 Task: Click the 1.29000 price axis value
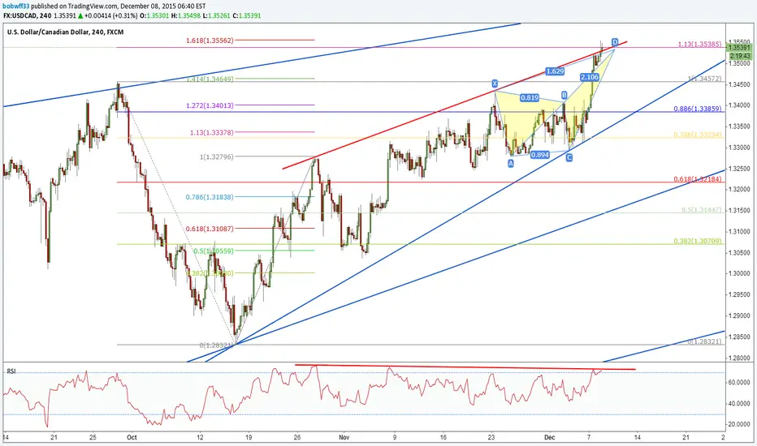click(740, 315)
